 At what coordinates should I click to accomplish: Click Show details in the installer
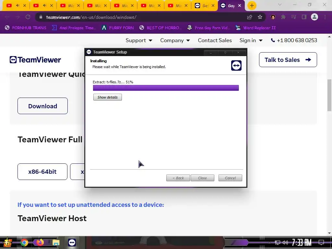(108, 97)
